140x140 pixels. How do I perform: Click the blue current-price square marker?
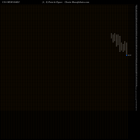coord(127,55)
